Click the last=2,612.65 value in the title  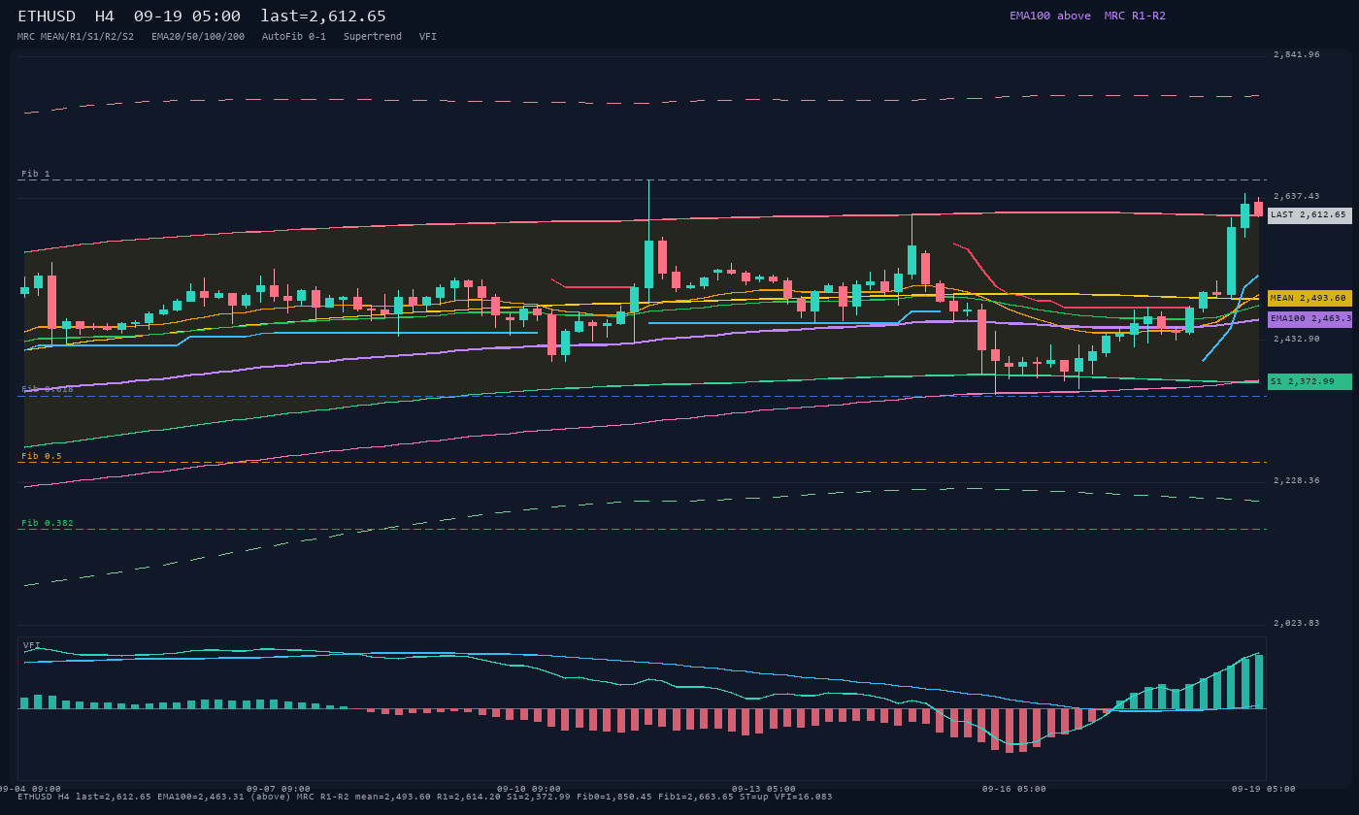click(323, 16)
